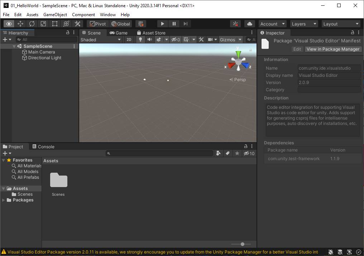
Task: Select the Move tool in toolbar
Action: tap(20, 24)
